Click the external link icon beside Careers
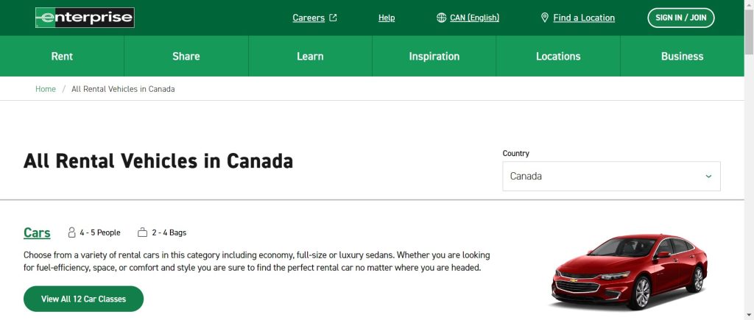The height and width of the screenshot is (320, 754). 333,18
